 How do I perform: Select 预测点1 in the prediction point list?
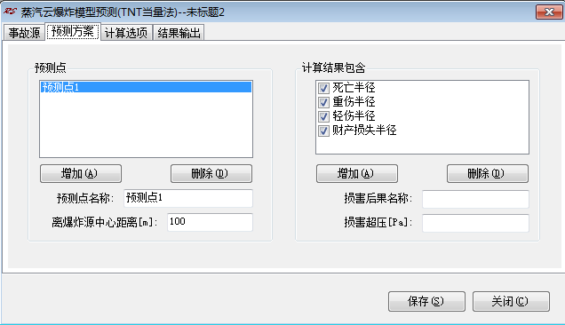(146, 87)
